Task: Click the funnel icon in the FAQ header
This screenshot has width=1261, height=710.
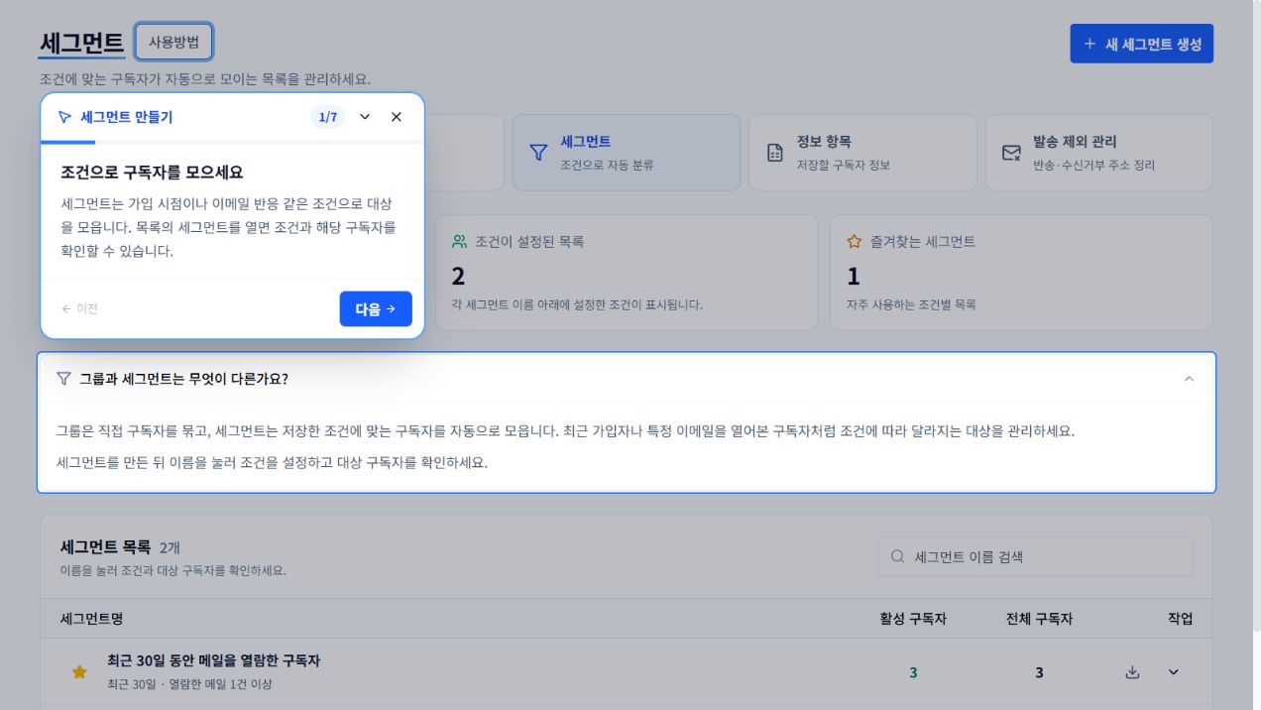Action: tap(64, 379)
